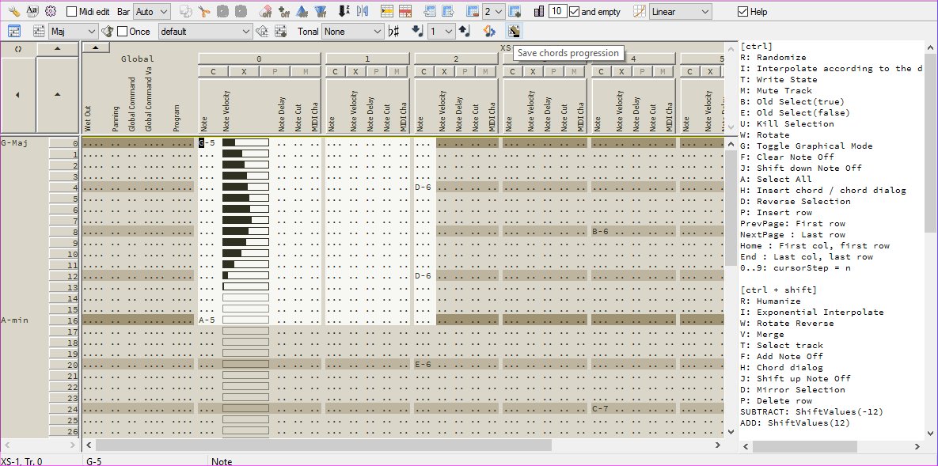Click the shift note down icon

pyautogui.click(x=417, y=31)
